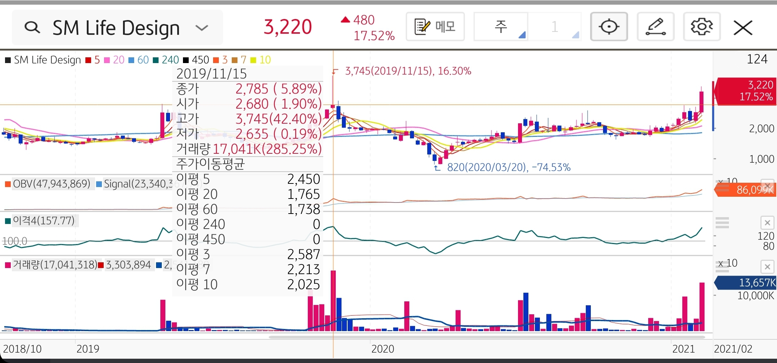Grab the volume panel reorder handle icon
Viewport: 777px width, 363px height.
[722, 266]
